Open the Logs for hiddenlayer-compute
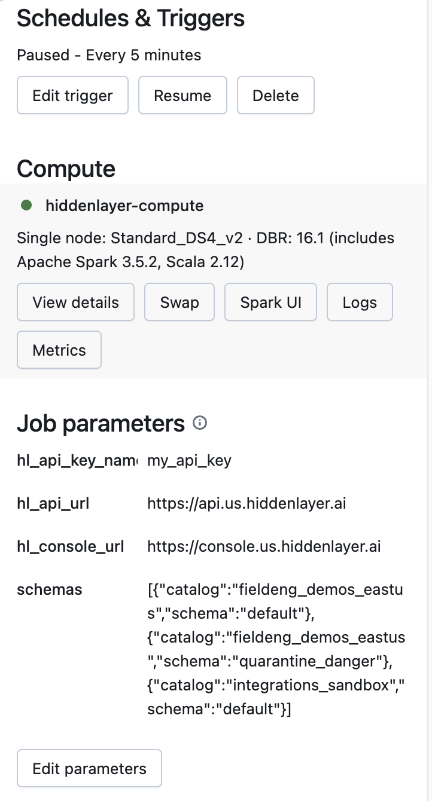Viewport: 432px width, 801px height. (x=359, y=302)
